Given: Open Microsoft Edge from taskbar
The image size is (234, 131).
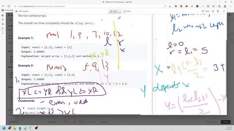Looking at the screenshot, I should [20, 128].
